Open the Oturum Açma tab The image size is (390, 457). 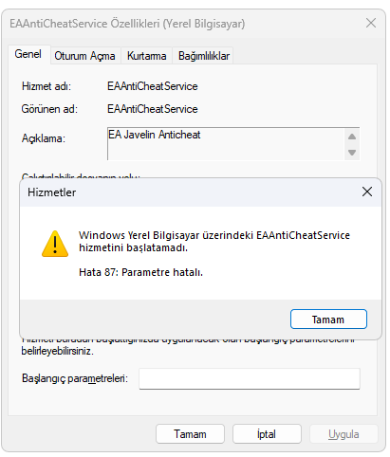pyautogui.click(x=84, y=56)
